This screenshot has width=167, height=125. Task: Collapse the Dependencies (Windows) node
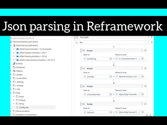pos(11,45)
